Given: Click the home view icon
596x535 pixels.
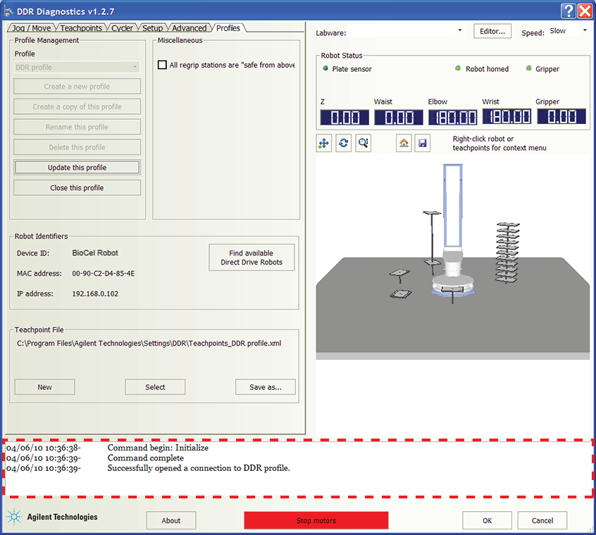Looking at the screenshot, I should click(x=404, y=143).
